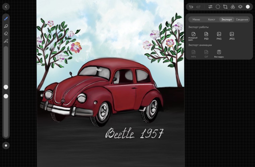Undo the last action
Viewport: 255px width, 167px height.
(x=191, y=7)
